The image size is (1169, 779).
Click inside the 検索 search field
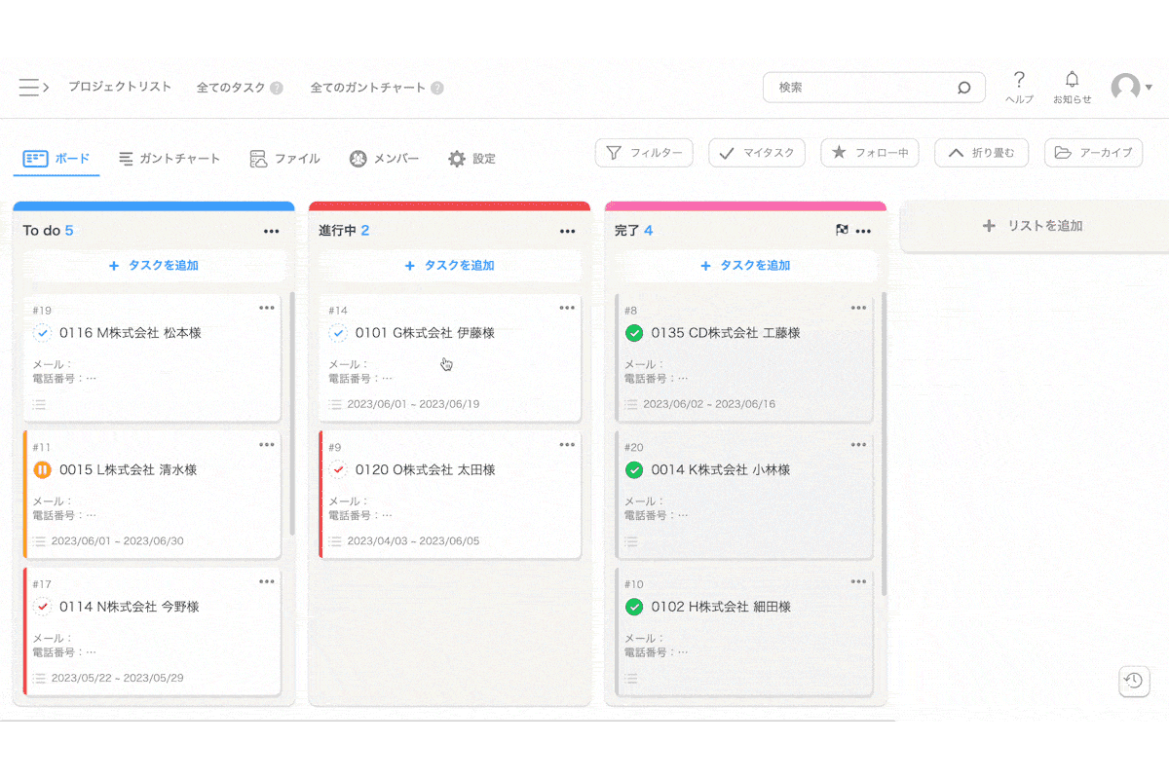pyautogui.click(x=867, y=87)
